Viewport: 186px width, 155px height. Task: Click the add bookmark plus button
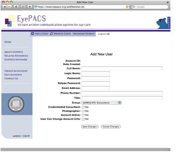tap(30, 7)
